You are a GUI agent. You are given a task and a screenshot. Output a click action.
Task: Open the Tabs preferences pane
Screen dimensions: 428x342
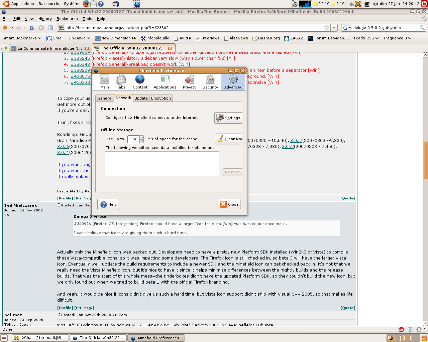(121, 82)
